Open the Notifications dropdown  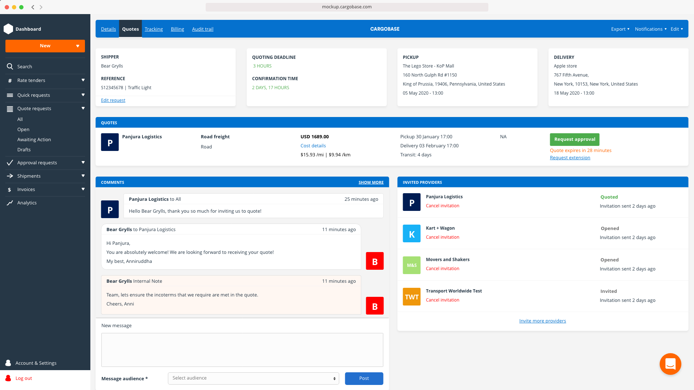click(x=650, y=29)
